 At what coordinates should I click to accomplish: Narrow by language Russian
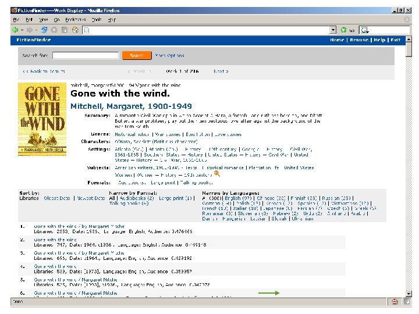click(336, 198)
